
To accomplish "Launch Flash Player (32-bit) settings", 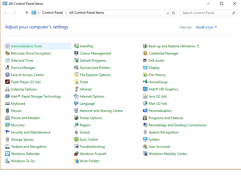I will point(25,82).
